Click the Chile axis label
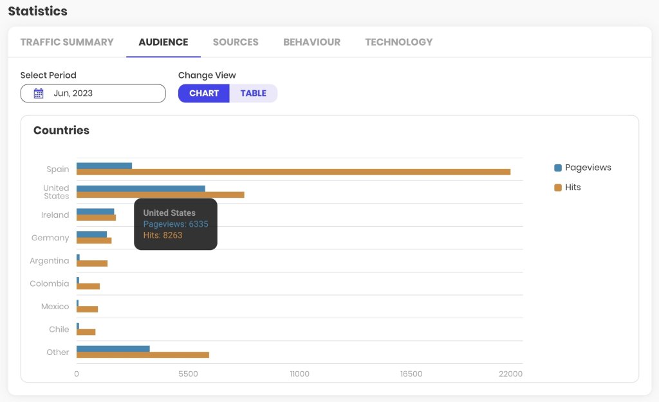The image size is (659, 402). 59,329
